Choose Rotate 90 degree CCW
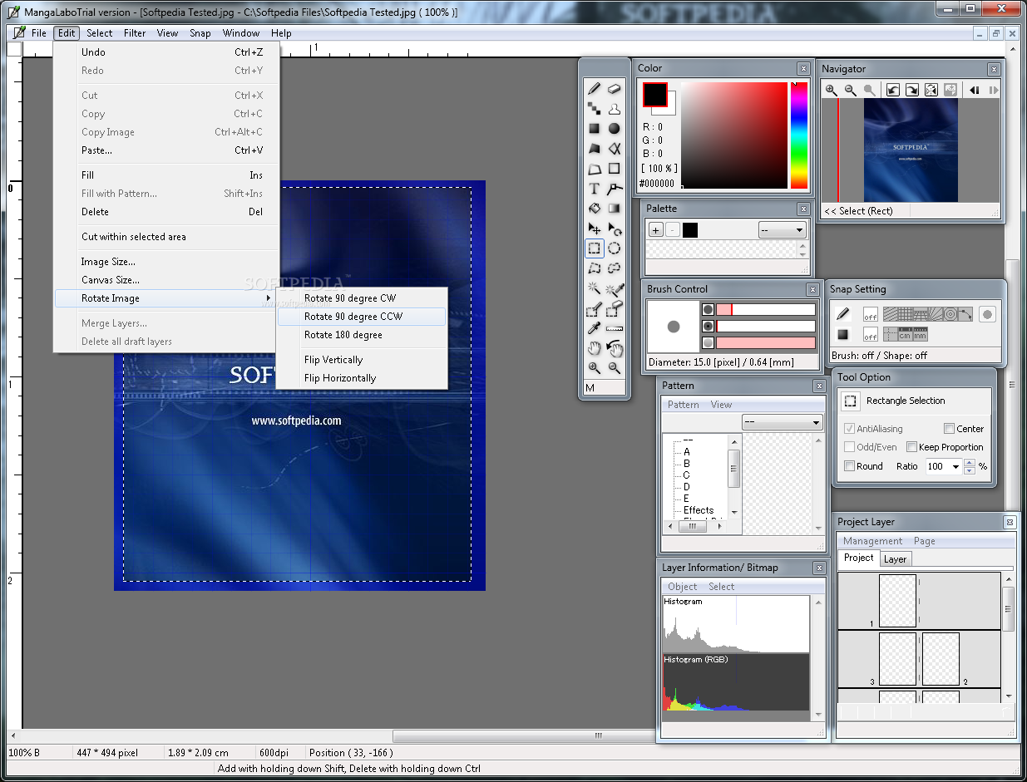 pyautogui.click(x=362, y=317)
